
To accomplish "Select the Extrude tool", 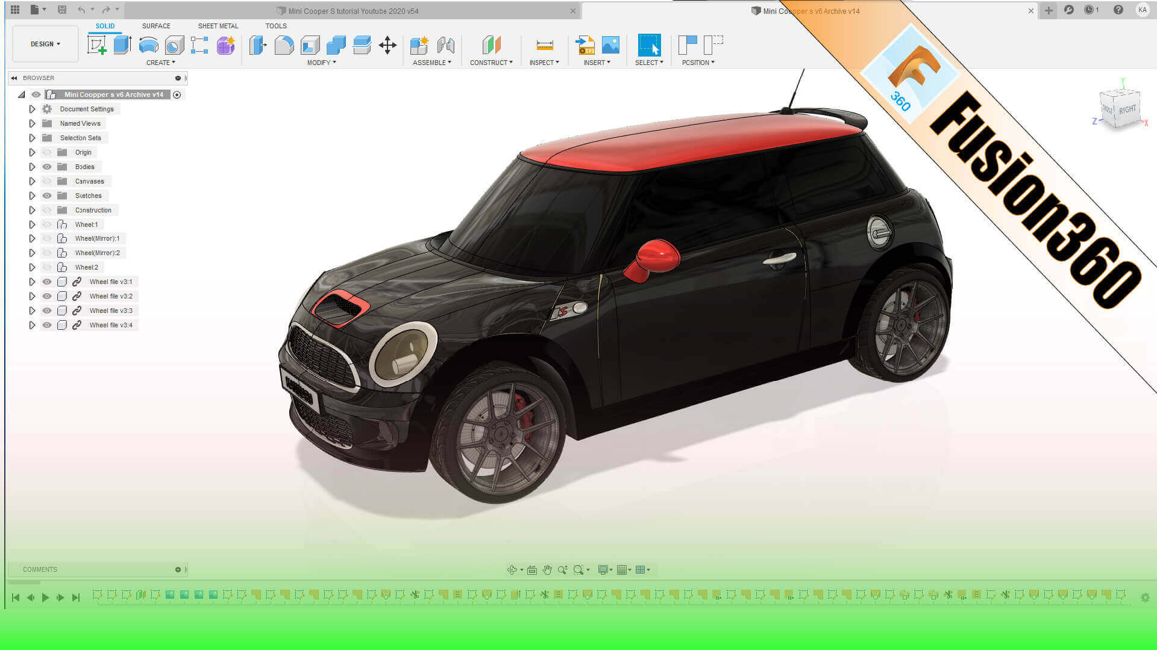I will (x=122, y=45).
